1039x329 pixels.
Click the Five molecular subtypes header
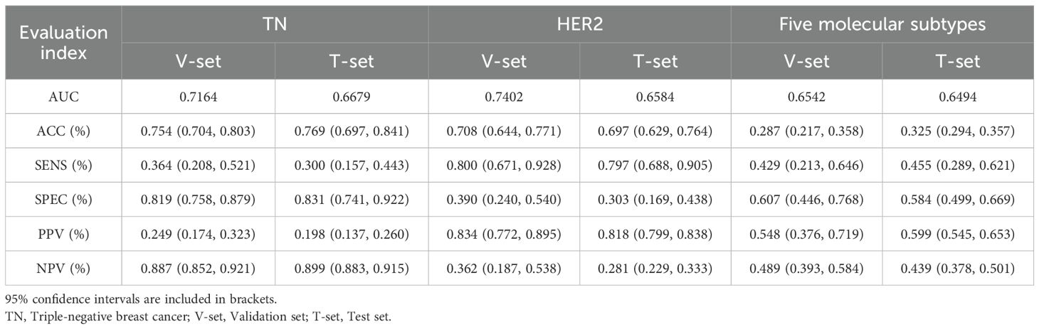tap(882, 25)
